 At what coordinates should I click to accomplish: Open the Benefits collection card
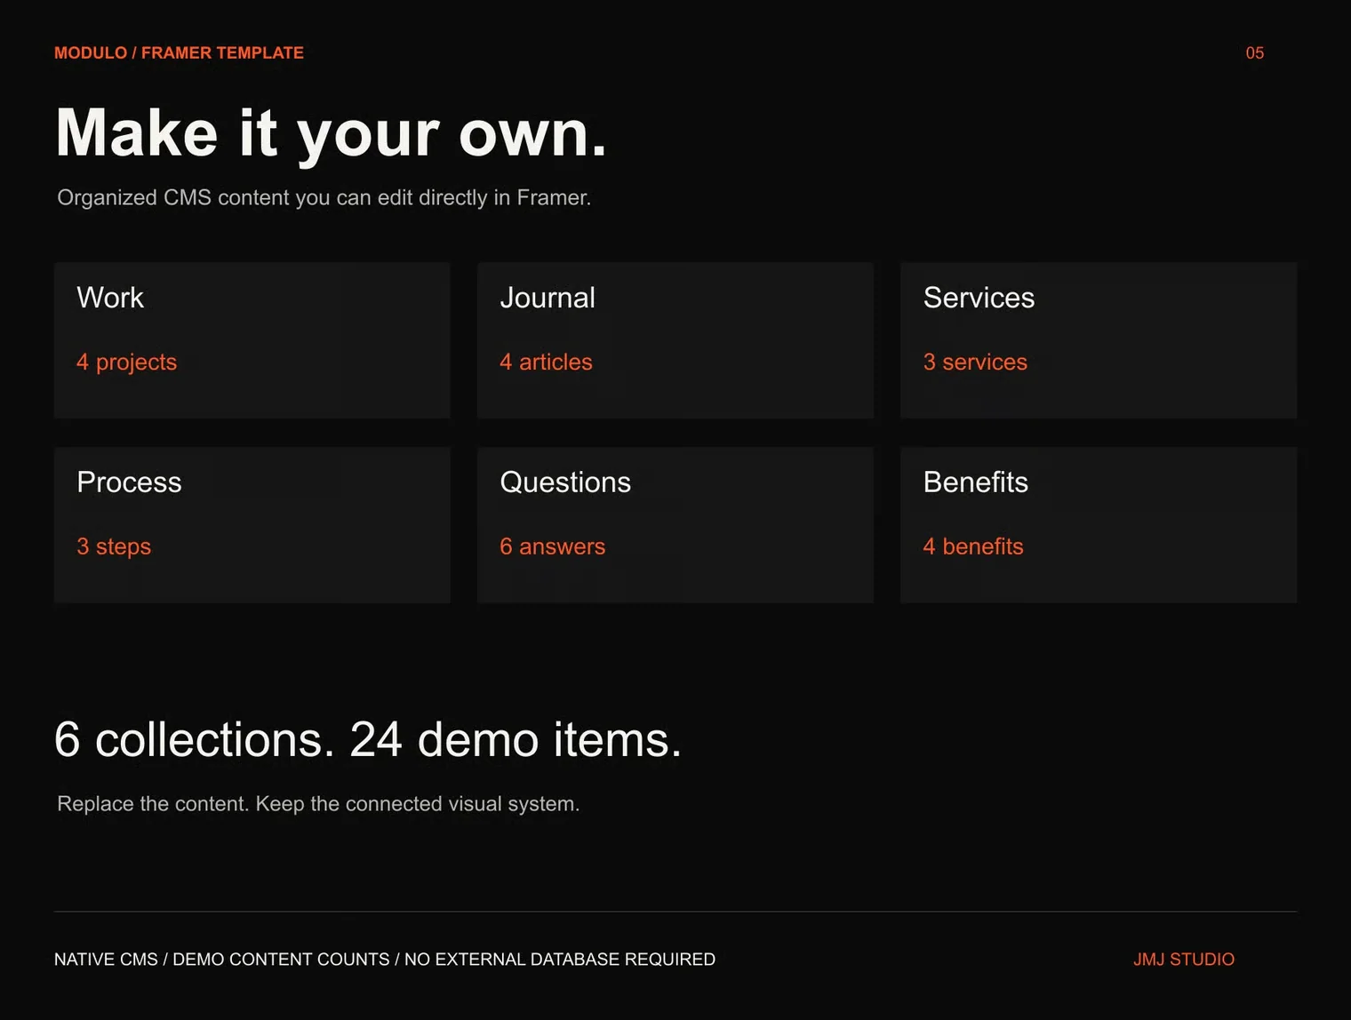coord(1098,525)
